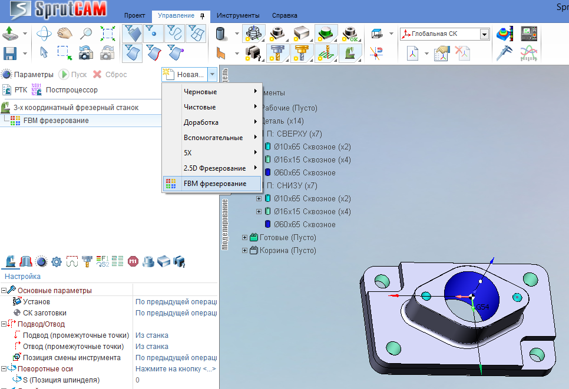Open the Черновые submenu

tap(212, 92)
